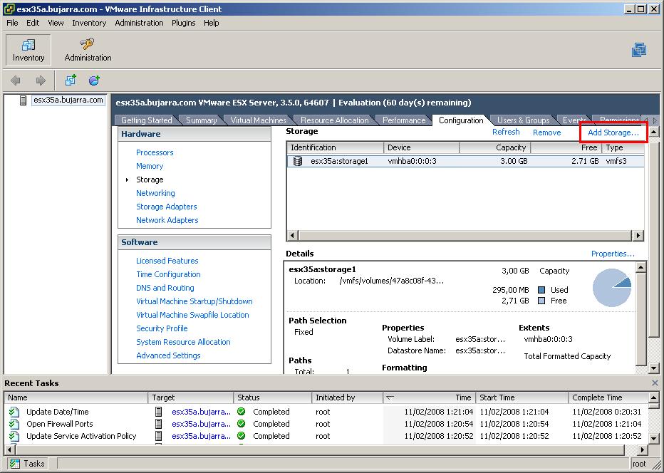Click the Refresh storage link
The width and height of the screenshot is (664, 473).
pyautogui.click(x=506, y=132)
